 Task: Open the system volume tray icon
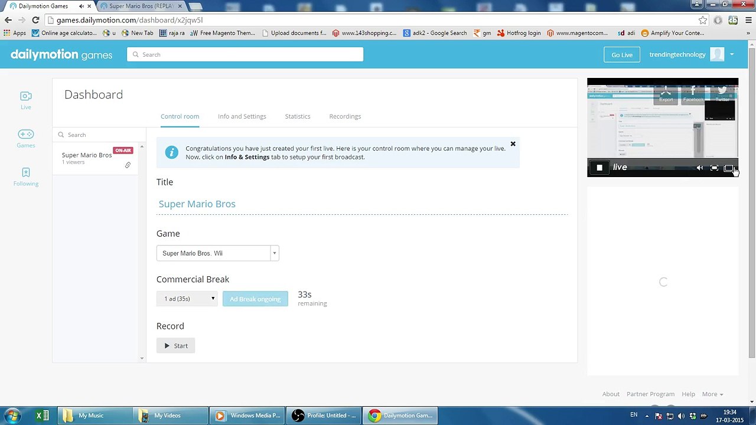coord(681,416)
